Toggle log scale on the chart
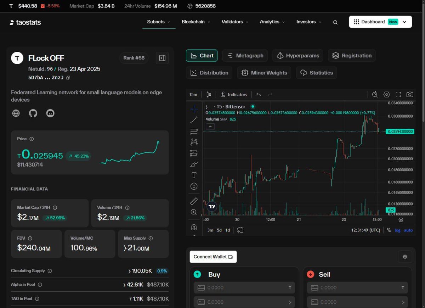The height and width of the screenshot is (308, 425). (398, 230)
